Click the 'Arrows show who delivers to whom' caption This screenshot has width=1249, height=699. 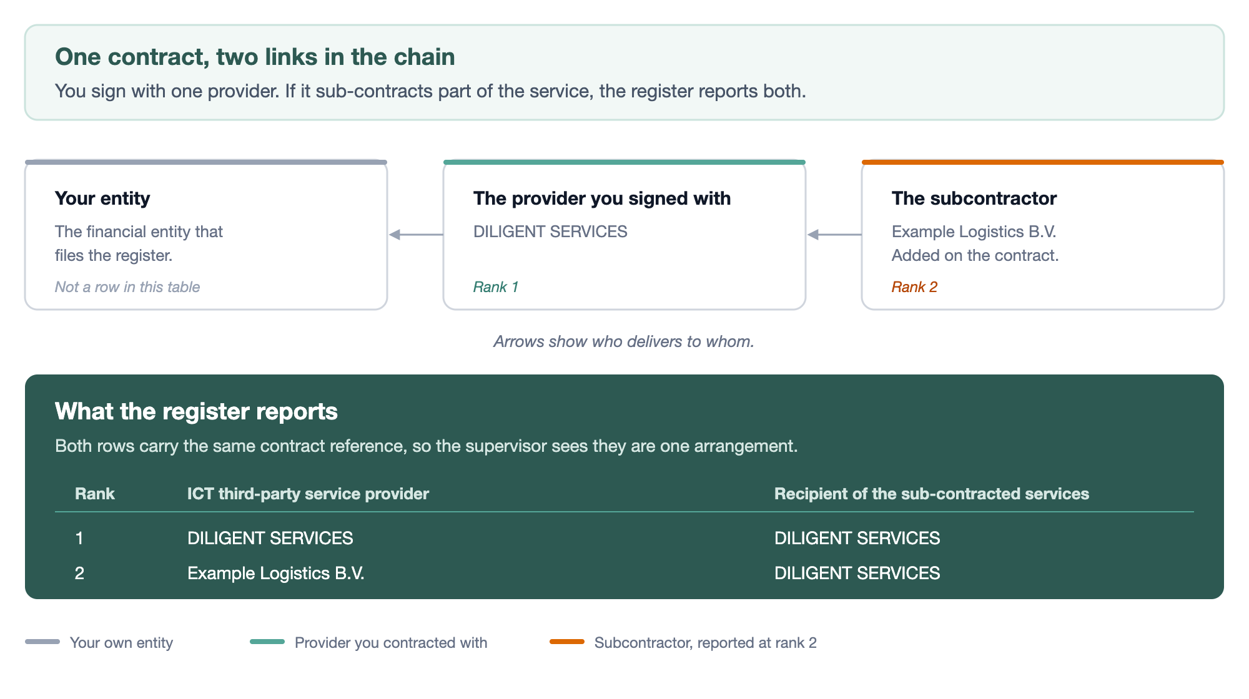point(624,341)
